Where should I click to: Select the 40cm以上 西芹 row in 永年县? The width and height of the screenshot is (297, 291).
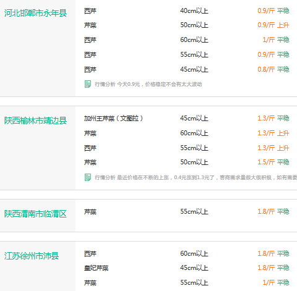(x=186, y=11)
